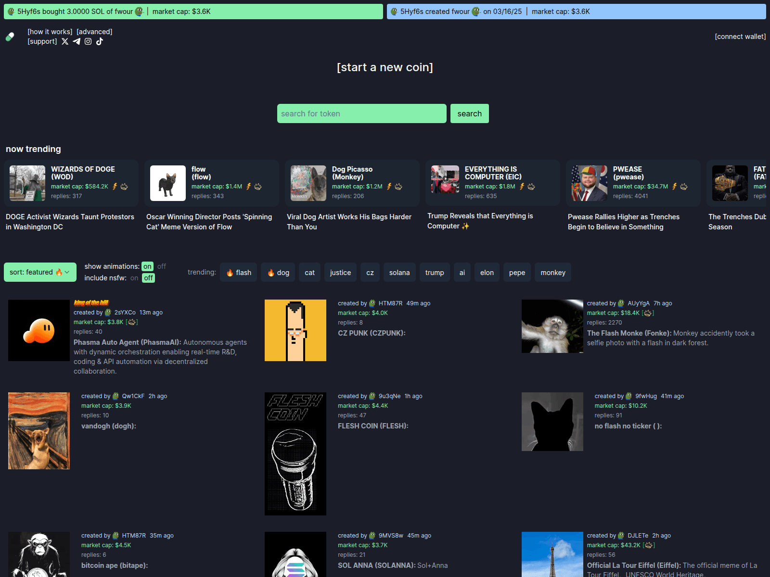This screenshot has height=577, width=770.
Task: Click crown badge next to PhasmaAI market cap
Action: point(132,322)
